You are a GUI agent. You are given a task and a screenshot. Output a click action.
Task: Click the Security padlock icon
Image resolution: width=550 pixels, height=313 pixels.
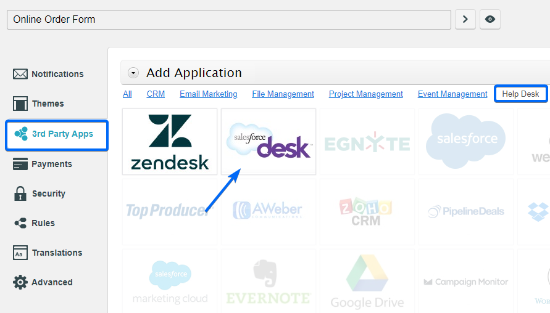(x=20, y=193)
